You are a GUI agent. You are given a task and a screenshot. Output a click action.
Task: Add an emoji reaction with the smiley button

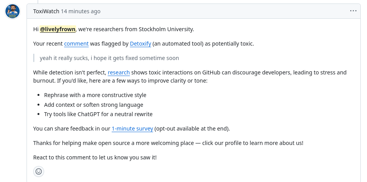click(x=39, y=171)
